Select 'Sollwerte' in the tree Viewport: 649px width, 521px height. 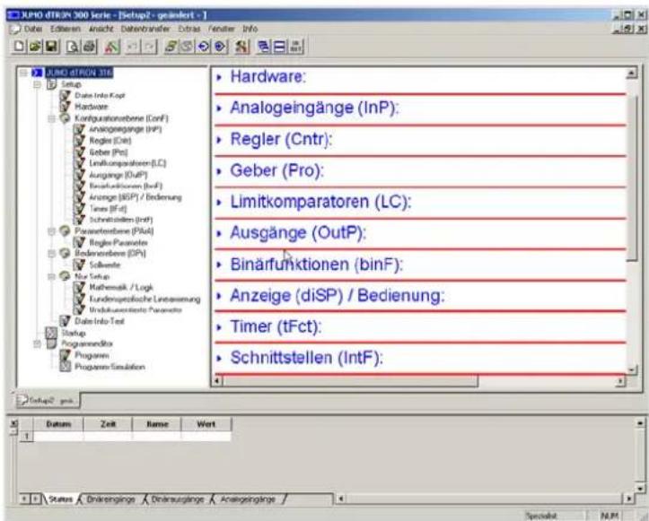105,265
